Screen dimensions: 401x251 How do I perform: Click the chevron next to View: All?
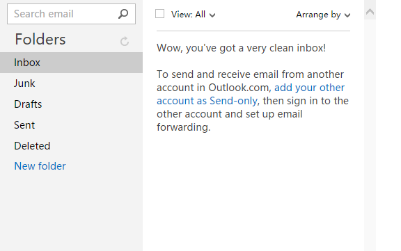pyautogui.click(x=212, y=15)
